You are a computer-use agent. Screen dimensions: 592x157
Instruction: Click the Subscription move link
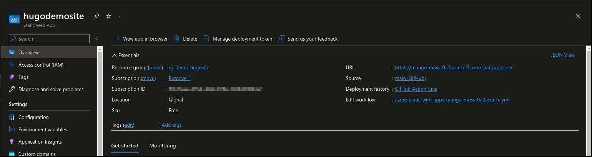[x=148, y=78]
